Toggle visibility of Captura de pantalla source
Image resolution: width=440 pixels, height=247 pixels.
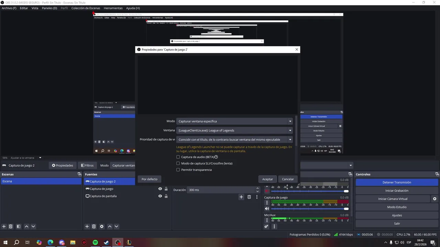pyautogui.click(x=160, y=196)
